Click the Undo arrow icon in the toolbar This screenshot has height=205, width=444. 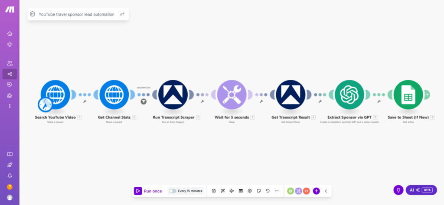tap(268, 191)
